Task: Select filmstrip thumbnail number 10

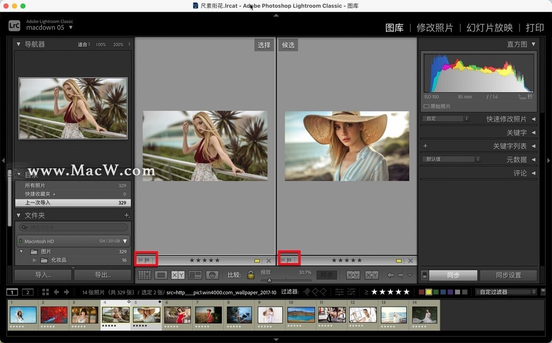Action: point(301,315)
